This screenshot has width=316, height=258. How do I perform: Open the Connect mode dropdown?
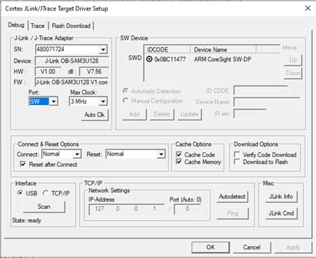click(x=77, y=154)
